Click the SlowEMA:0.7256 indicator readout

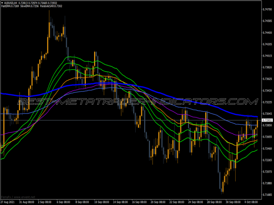29,6
